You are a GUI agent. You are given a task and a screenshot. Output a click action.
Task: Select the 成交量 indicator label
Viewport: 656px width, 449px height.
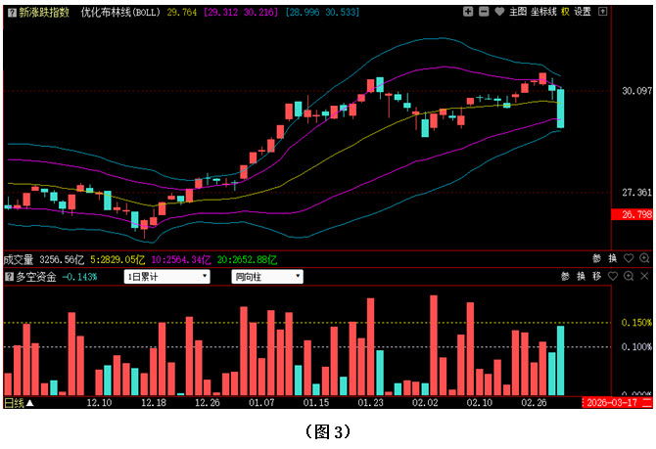click(19, 260)
